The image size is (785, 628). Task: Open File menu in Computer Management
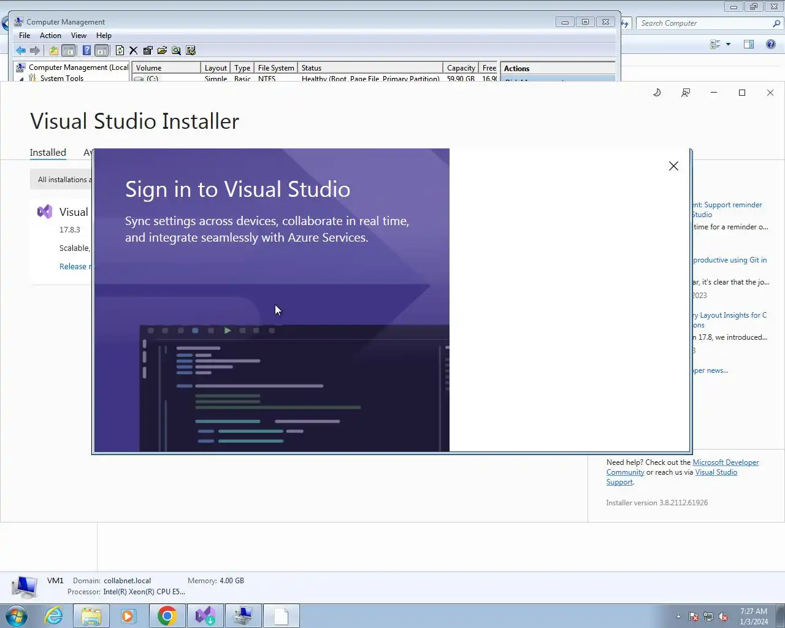pos(25,36)
